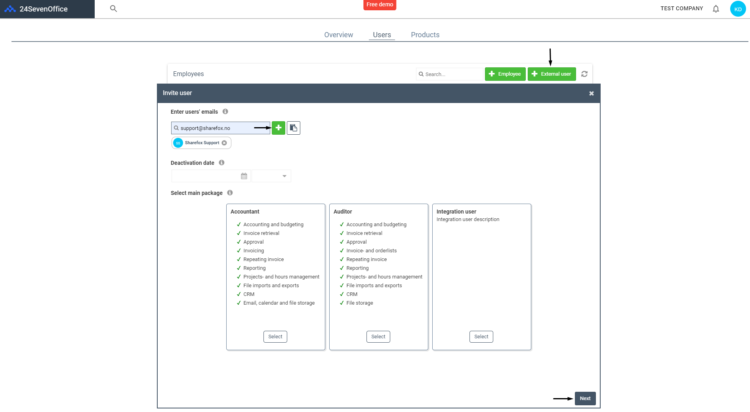Select the Auditor package
The image size is (750, 412).
pyautogui.click(x=378, y=337)
